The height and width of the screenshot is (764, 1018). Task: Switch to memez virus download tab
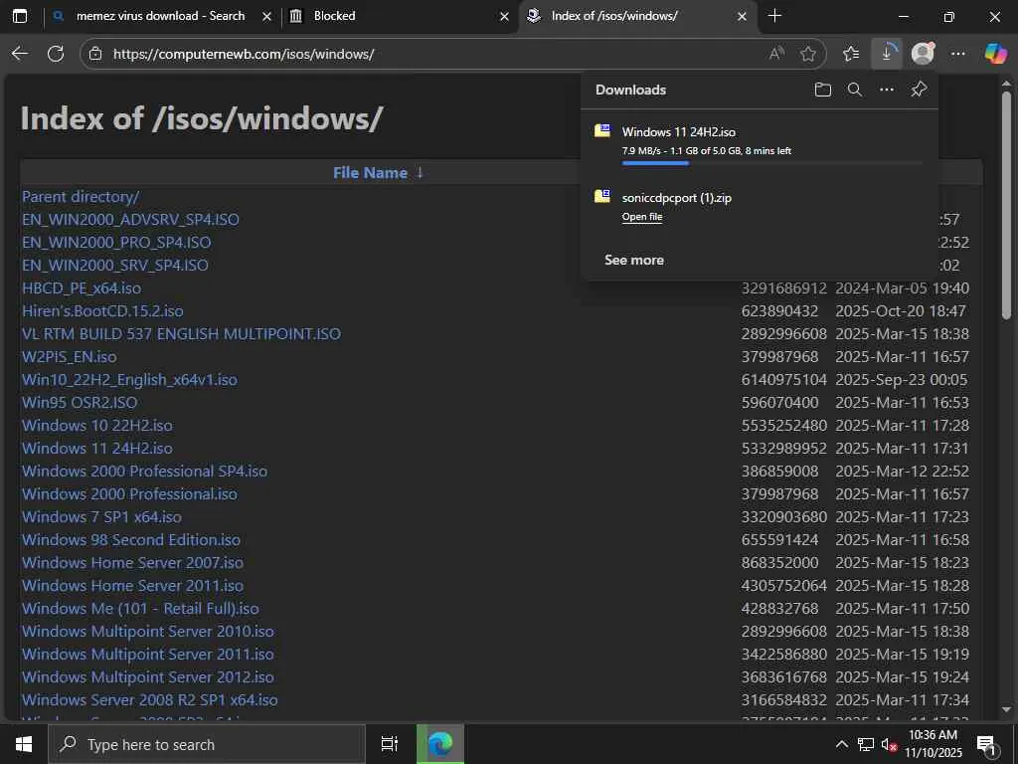160,16
